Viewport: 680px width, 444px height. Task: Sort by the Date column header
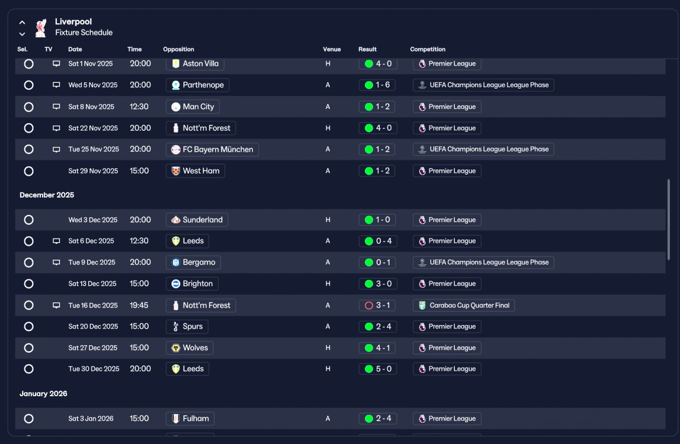(x=75, y=49)
